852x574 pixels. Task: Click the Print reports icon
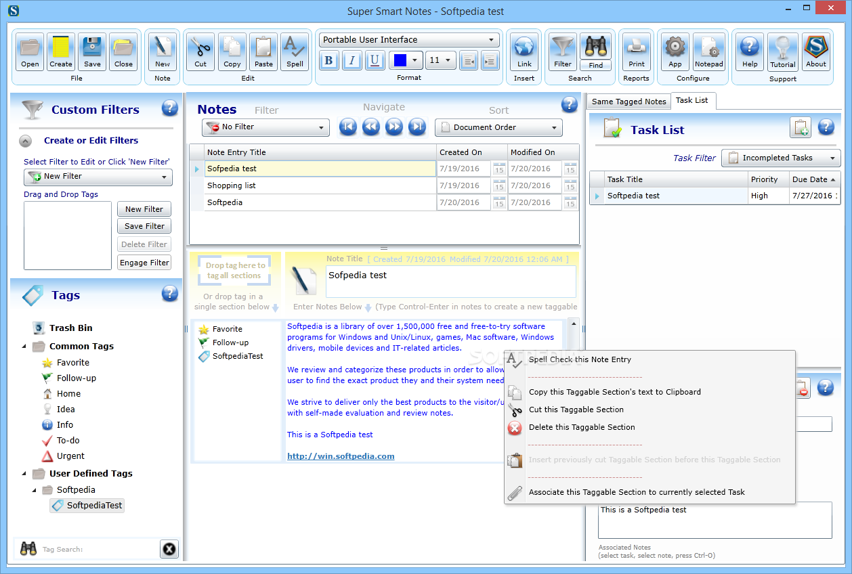coord(637,51)
